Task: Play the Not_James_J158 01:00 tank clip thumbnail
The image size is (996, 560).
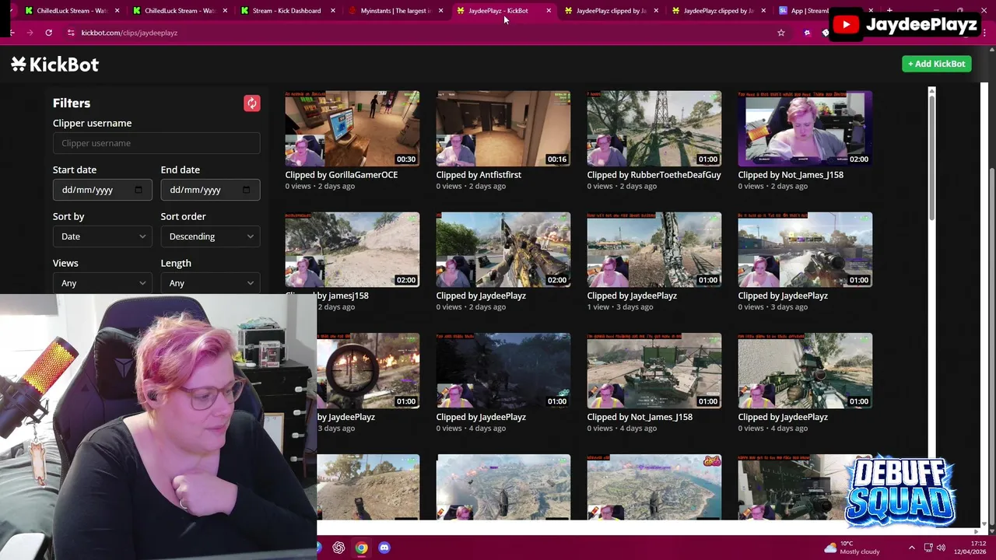Action: [x=654, y=371]
